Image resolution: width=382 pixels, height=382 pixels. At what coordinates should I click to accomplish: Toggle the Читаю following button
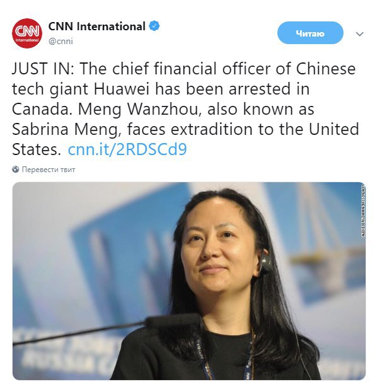(x=310, y=33)
